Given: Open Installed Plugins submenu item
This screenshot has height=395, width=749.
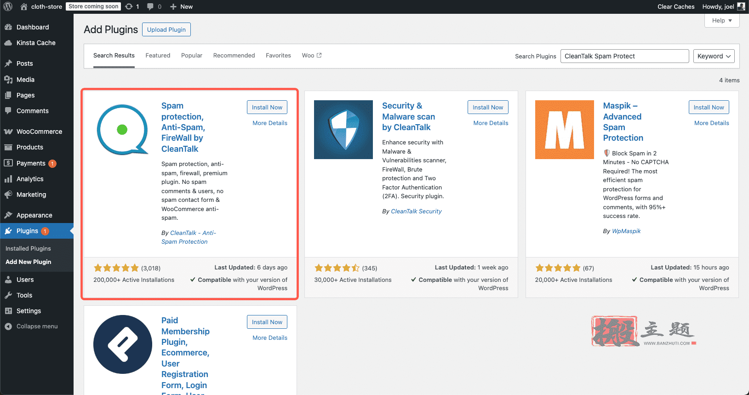Looking at the screenshot, I should pos(28,249).
